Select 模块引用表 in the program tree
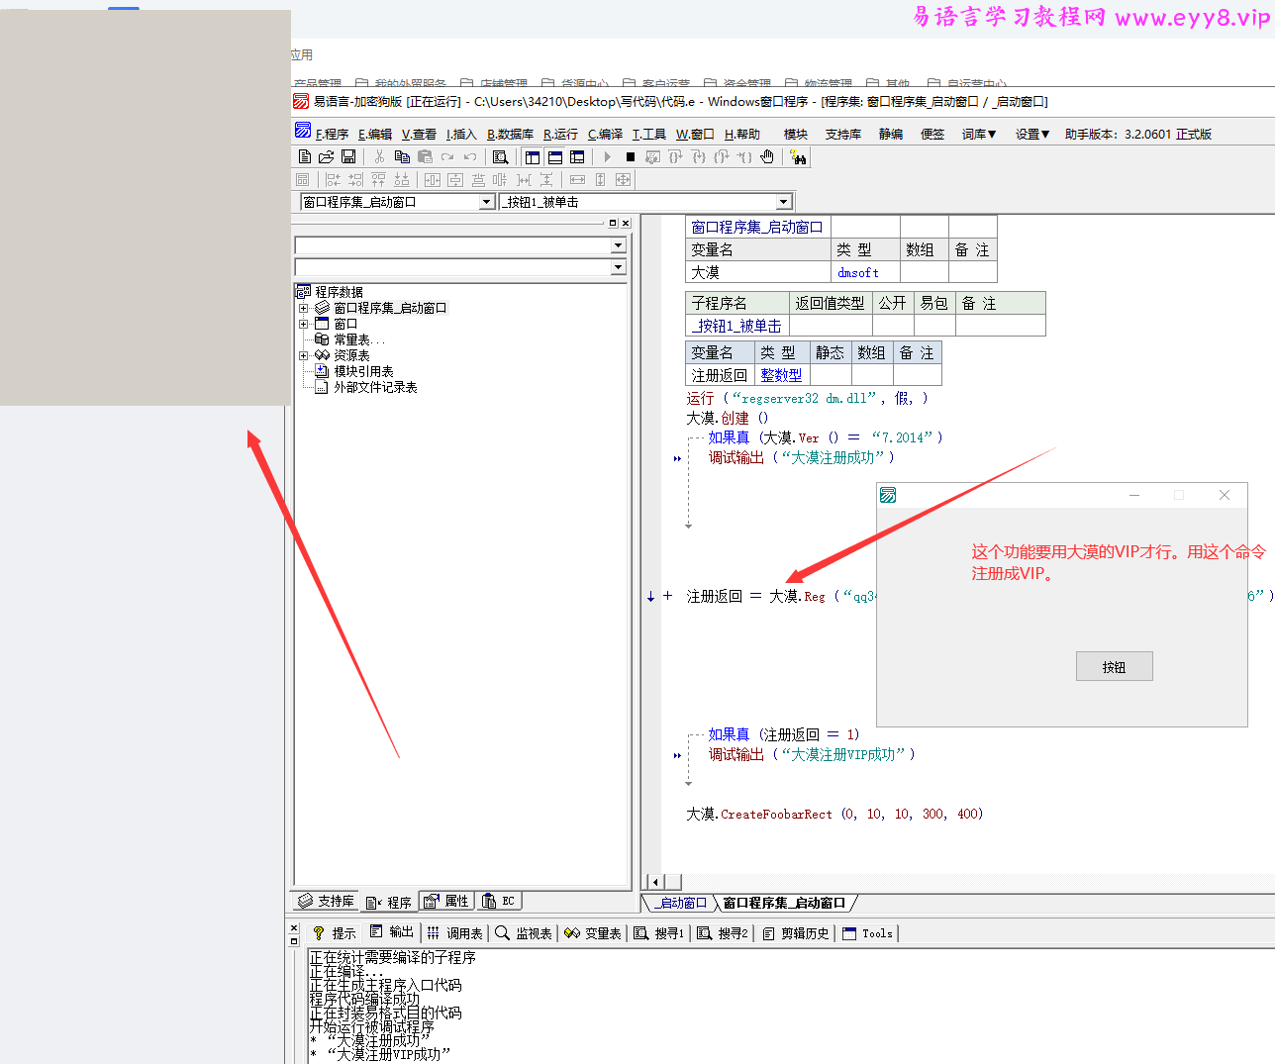This screenshot has width=1275, height=1064. point(363,371)
